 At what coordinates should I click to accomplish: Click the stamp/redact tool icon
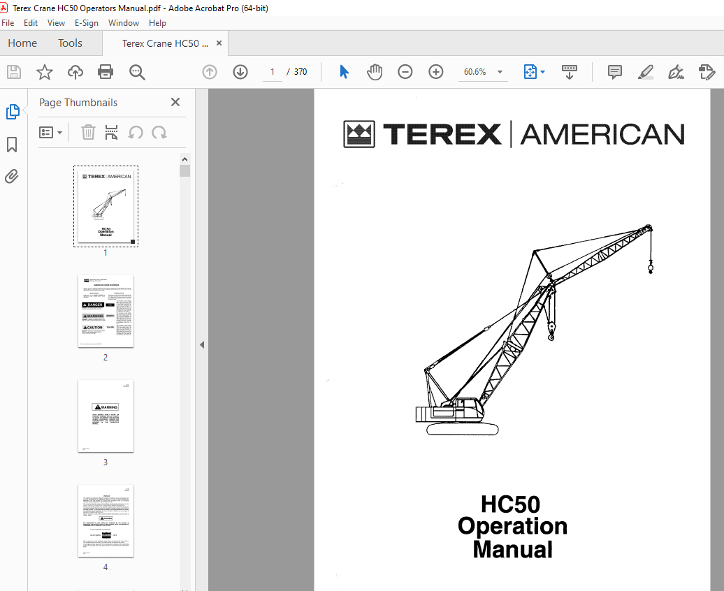pyautogui.click(x=707, y=72)
